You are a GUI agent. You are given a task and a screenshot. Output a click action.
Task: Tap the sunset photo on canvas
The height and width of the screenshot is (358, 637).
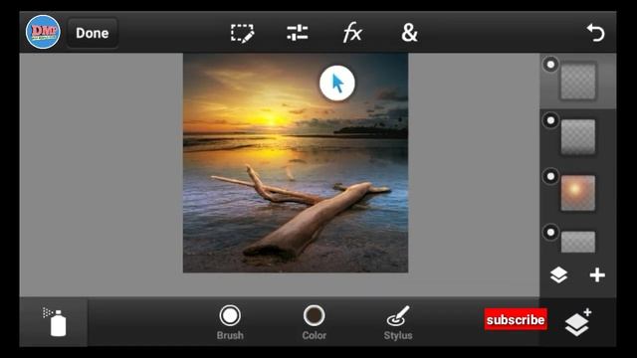pyautogui.click(x=296, y=163)
